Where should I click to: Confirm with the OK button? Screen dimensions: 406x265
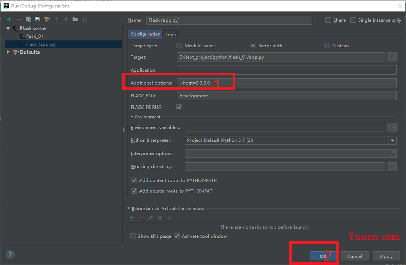point(323,256)
